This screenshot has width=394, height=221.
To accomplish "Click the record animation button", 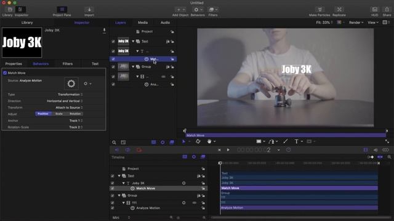I will coord(139,150).
